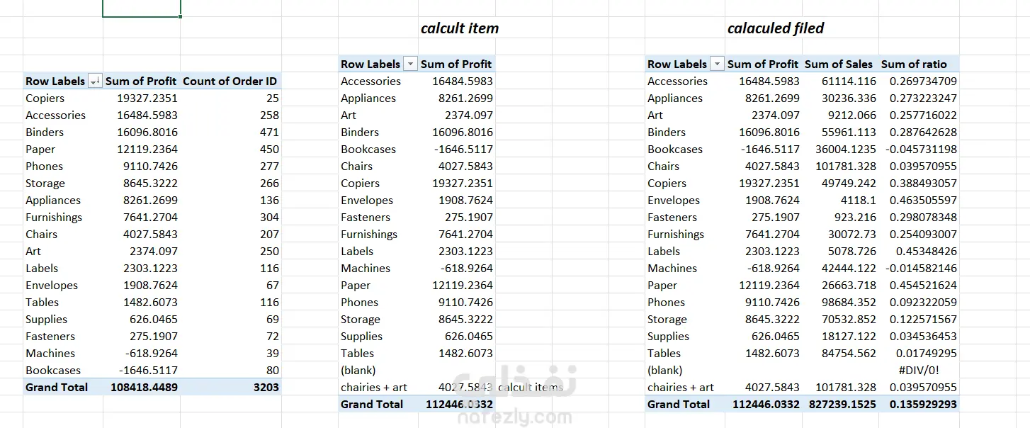Screen dimensions: 1030x428
Task: Click the Count of Order ID header
Action: 230,81
